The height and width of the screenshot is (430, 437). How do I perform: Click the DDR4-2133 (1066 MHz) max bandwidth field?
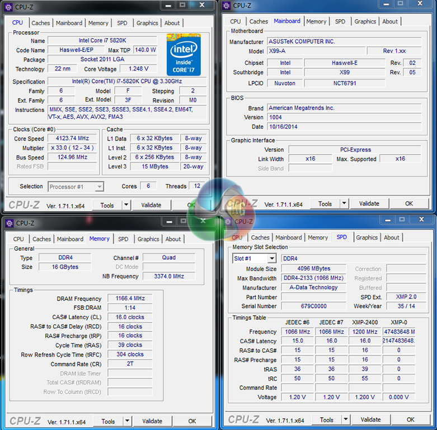(x=313, y=278)
